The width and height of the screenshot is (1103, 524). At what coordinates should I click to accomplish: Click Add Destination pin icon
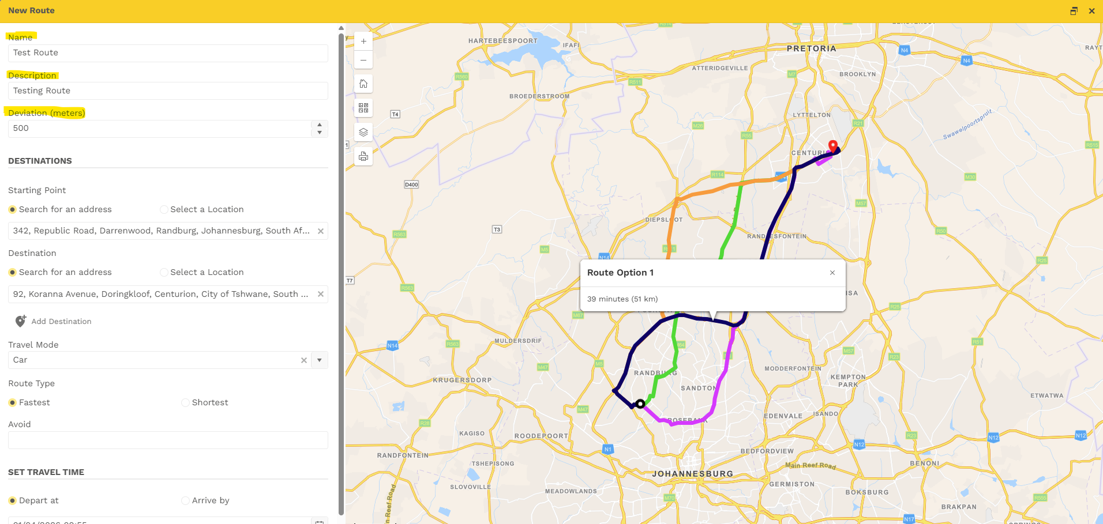(x=20, y=321)
